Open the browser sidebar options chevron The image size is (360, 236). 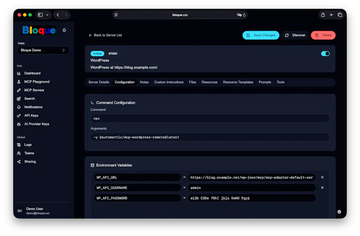47,15
